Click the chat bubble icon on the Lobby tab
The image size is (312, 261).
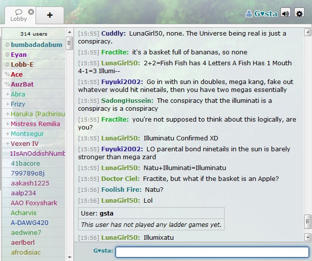tap(19, 12)
